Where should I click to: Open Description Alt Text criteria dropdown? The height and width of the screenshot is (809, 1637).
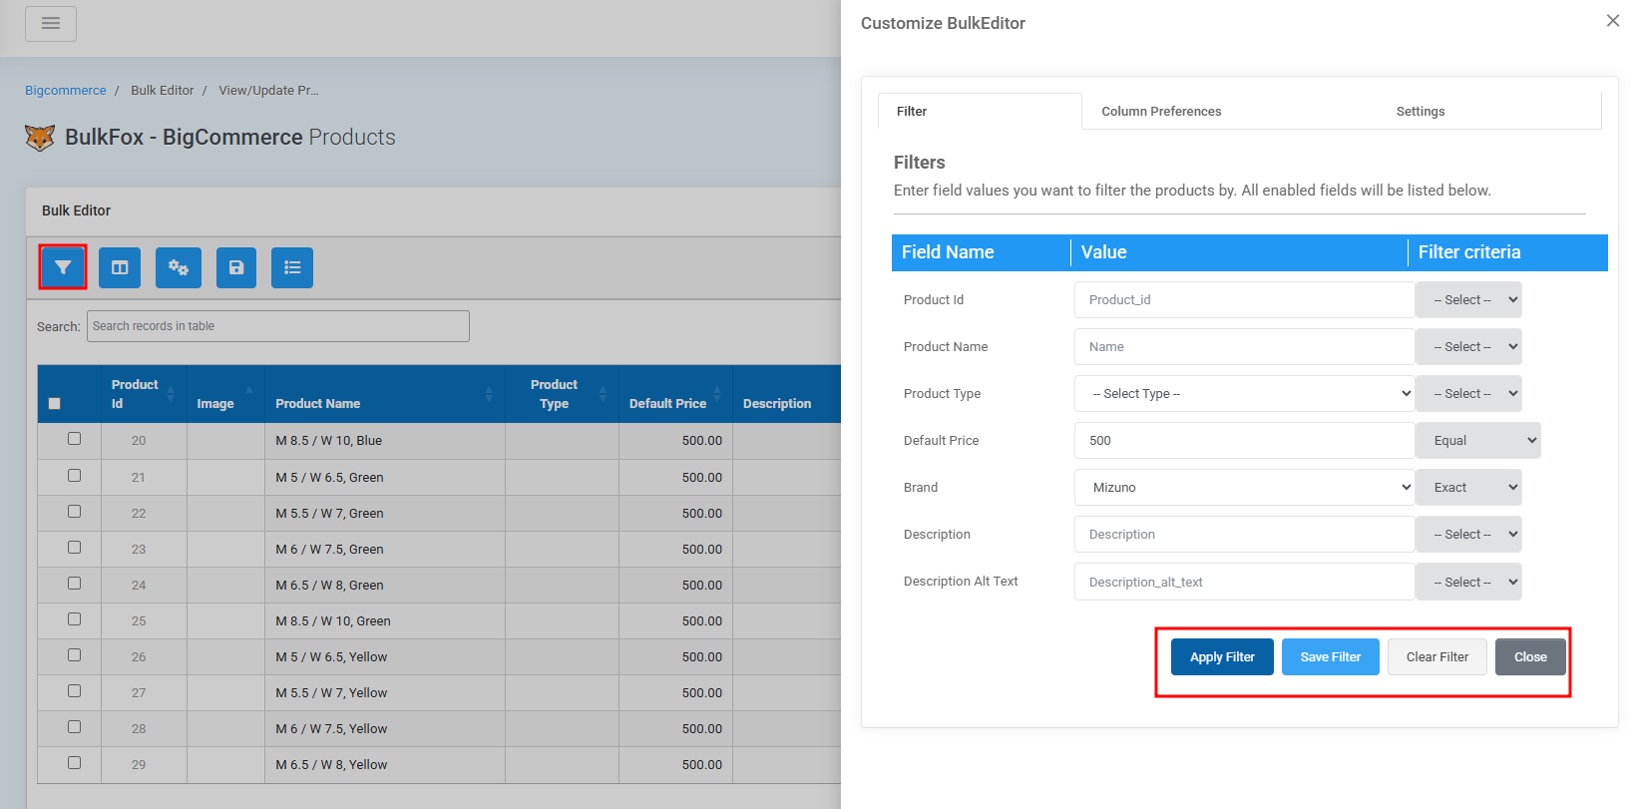(x=1468, y=583)
